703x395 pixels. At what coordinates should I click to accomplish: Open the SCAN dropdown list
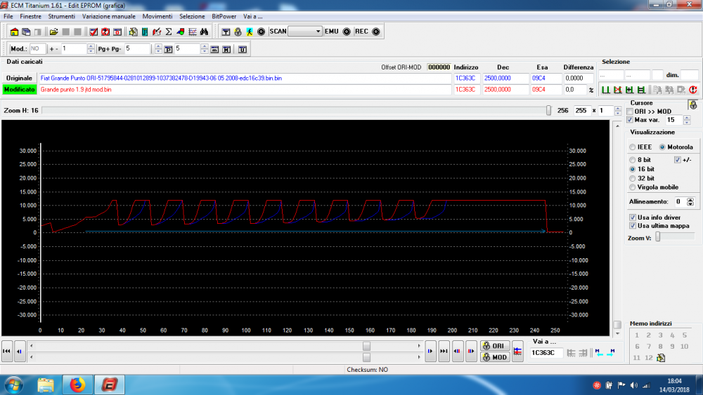[318, 32]
